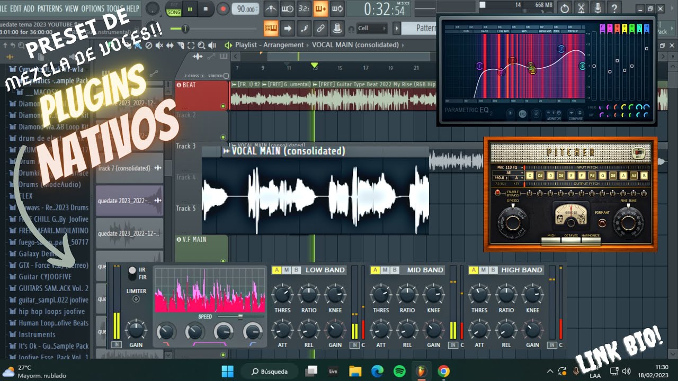678x381 pixels.
Task: Open the HELP menu
Action: (x=132, y=8)
